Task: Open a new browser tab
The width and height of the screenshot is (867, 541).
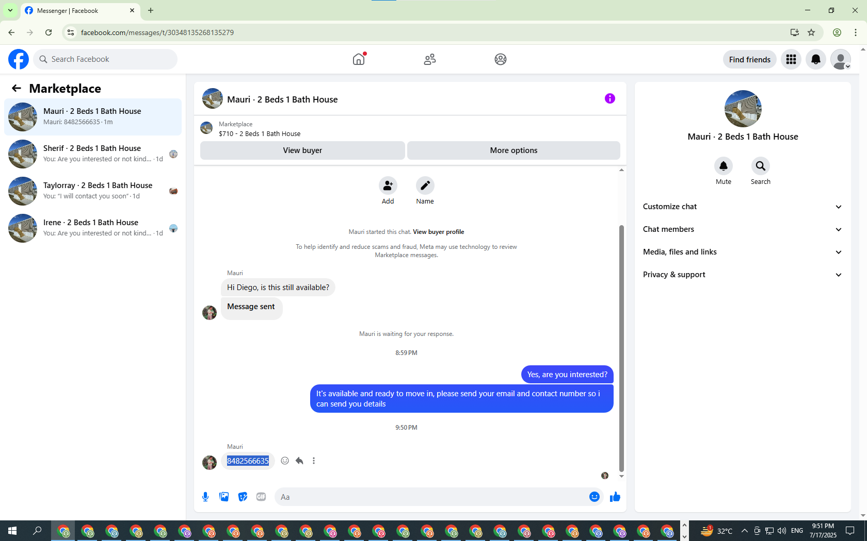Action: point(151,10)
